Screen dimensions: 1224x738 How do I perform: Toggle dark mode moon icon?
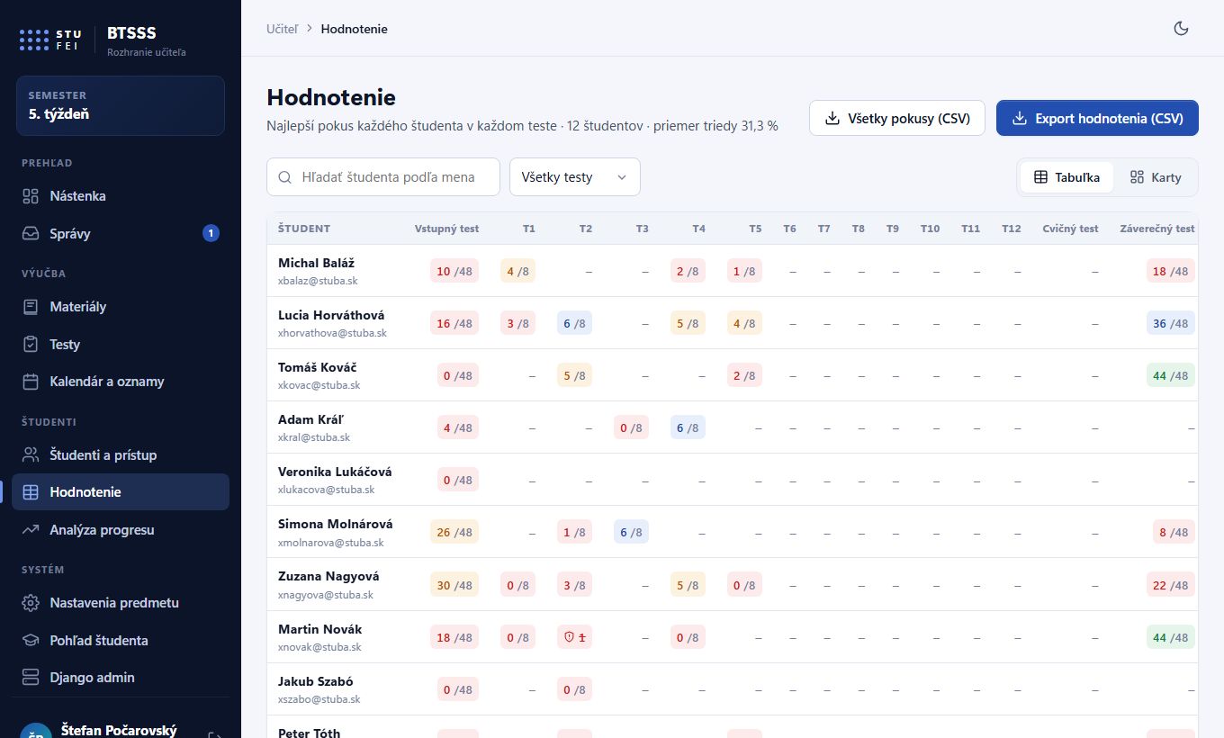coord(1182,28)
